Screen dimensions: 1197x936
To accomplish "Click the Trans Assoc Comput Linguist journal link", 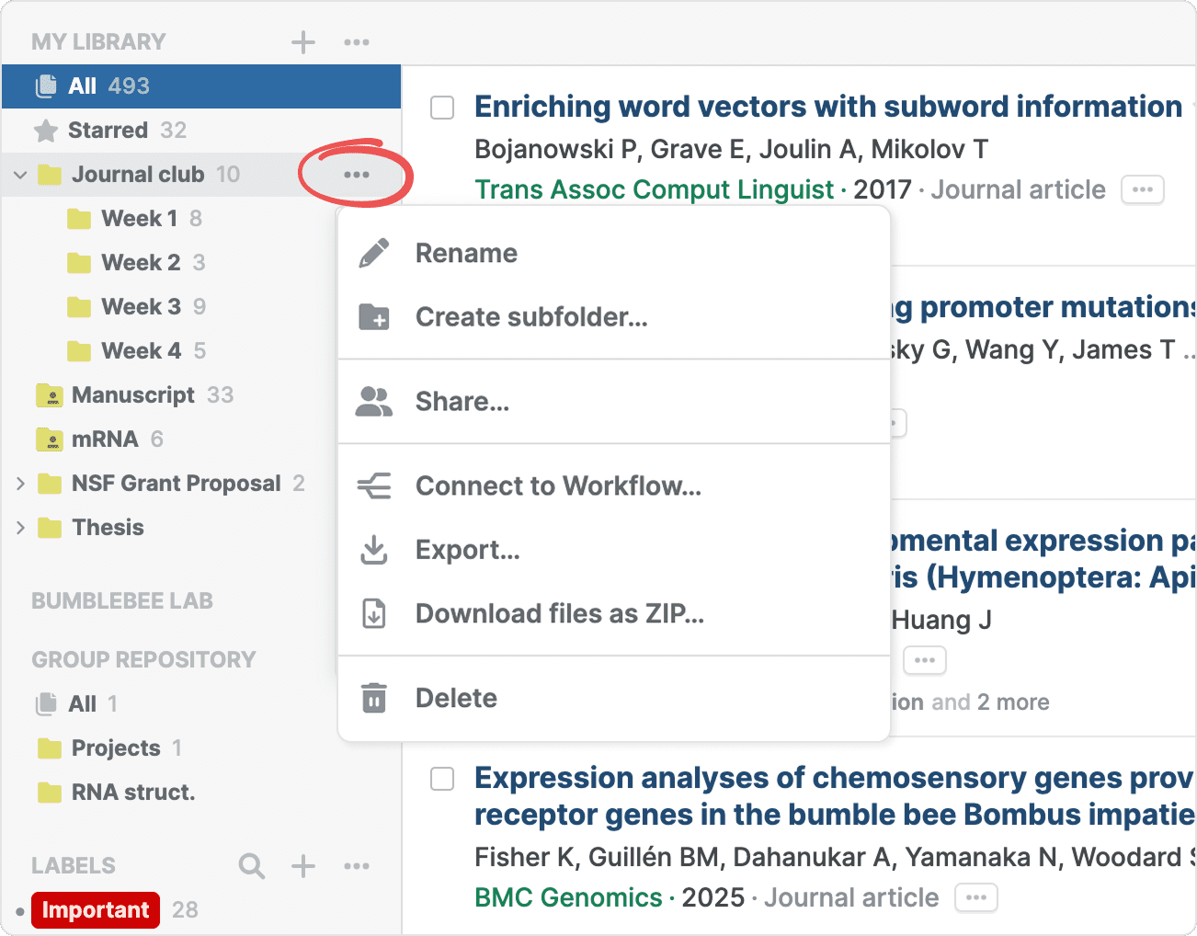I will (654, 189).
